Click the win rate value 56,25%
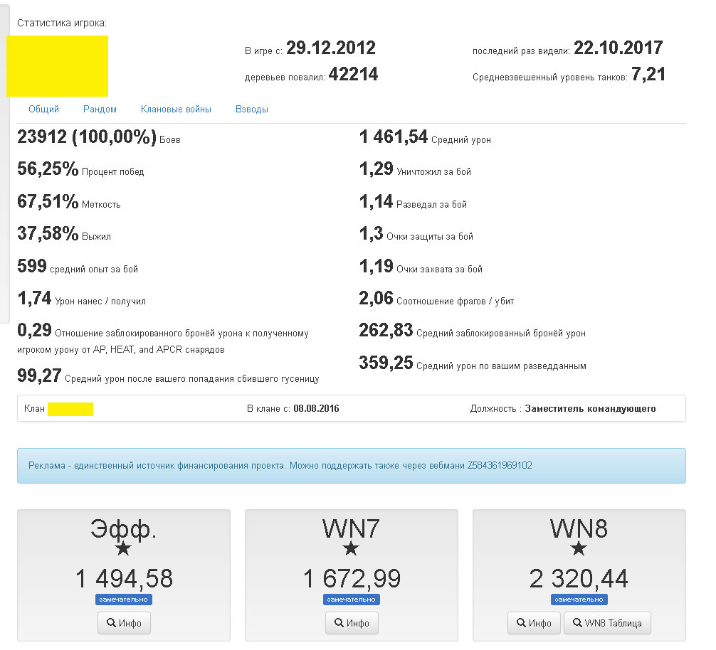Image resolution: width=716 pixels, height=650 pixels. click(48, 169)
